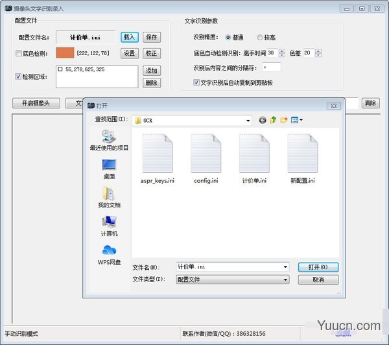The width and height of the screenshot is (389, 345).
Task: Click the 联系作者 386328156 status text
Action: (224, 334)
